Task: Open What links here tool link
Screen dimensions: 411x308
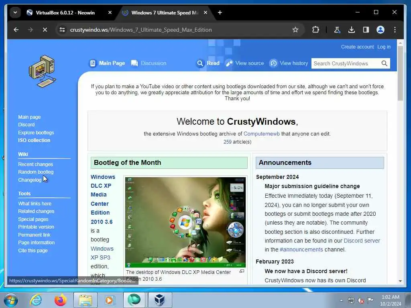Action: pyautogui.click(x=35, y=203)
